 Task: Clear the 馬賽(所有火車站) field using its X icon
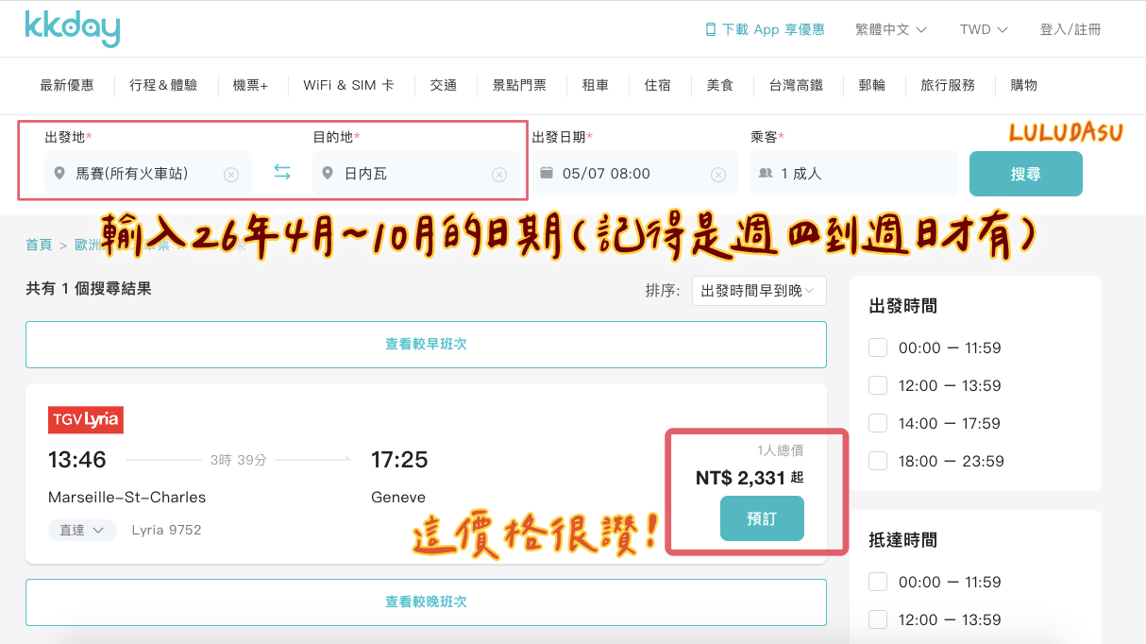coord(232,173)
